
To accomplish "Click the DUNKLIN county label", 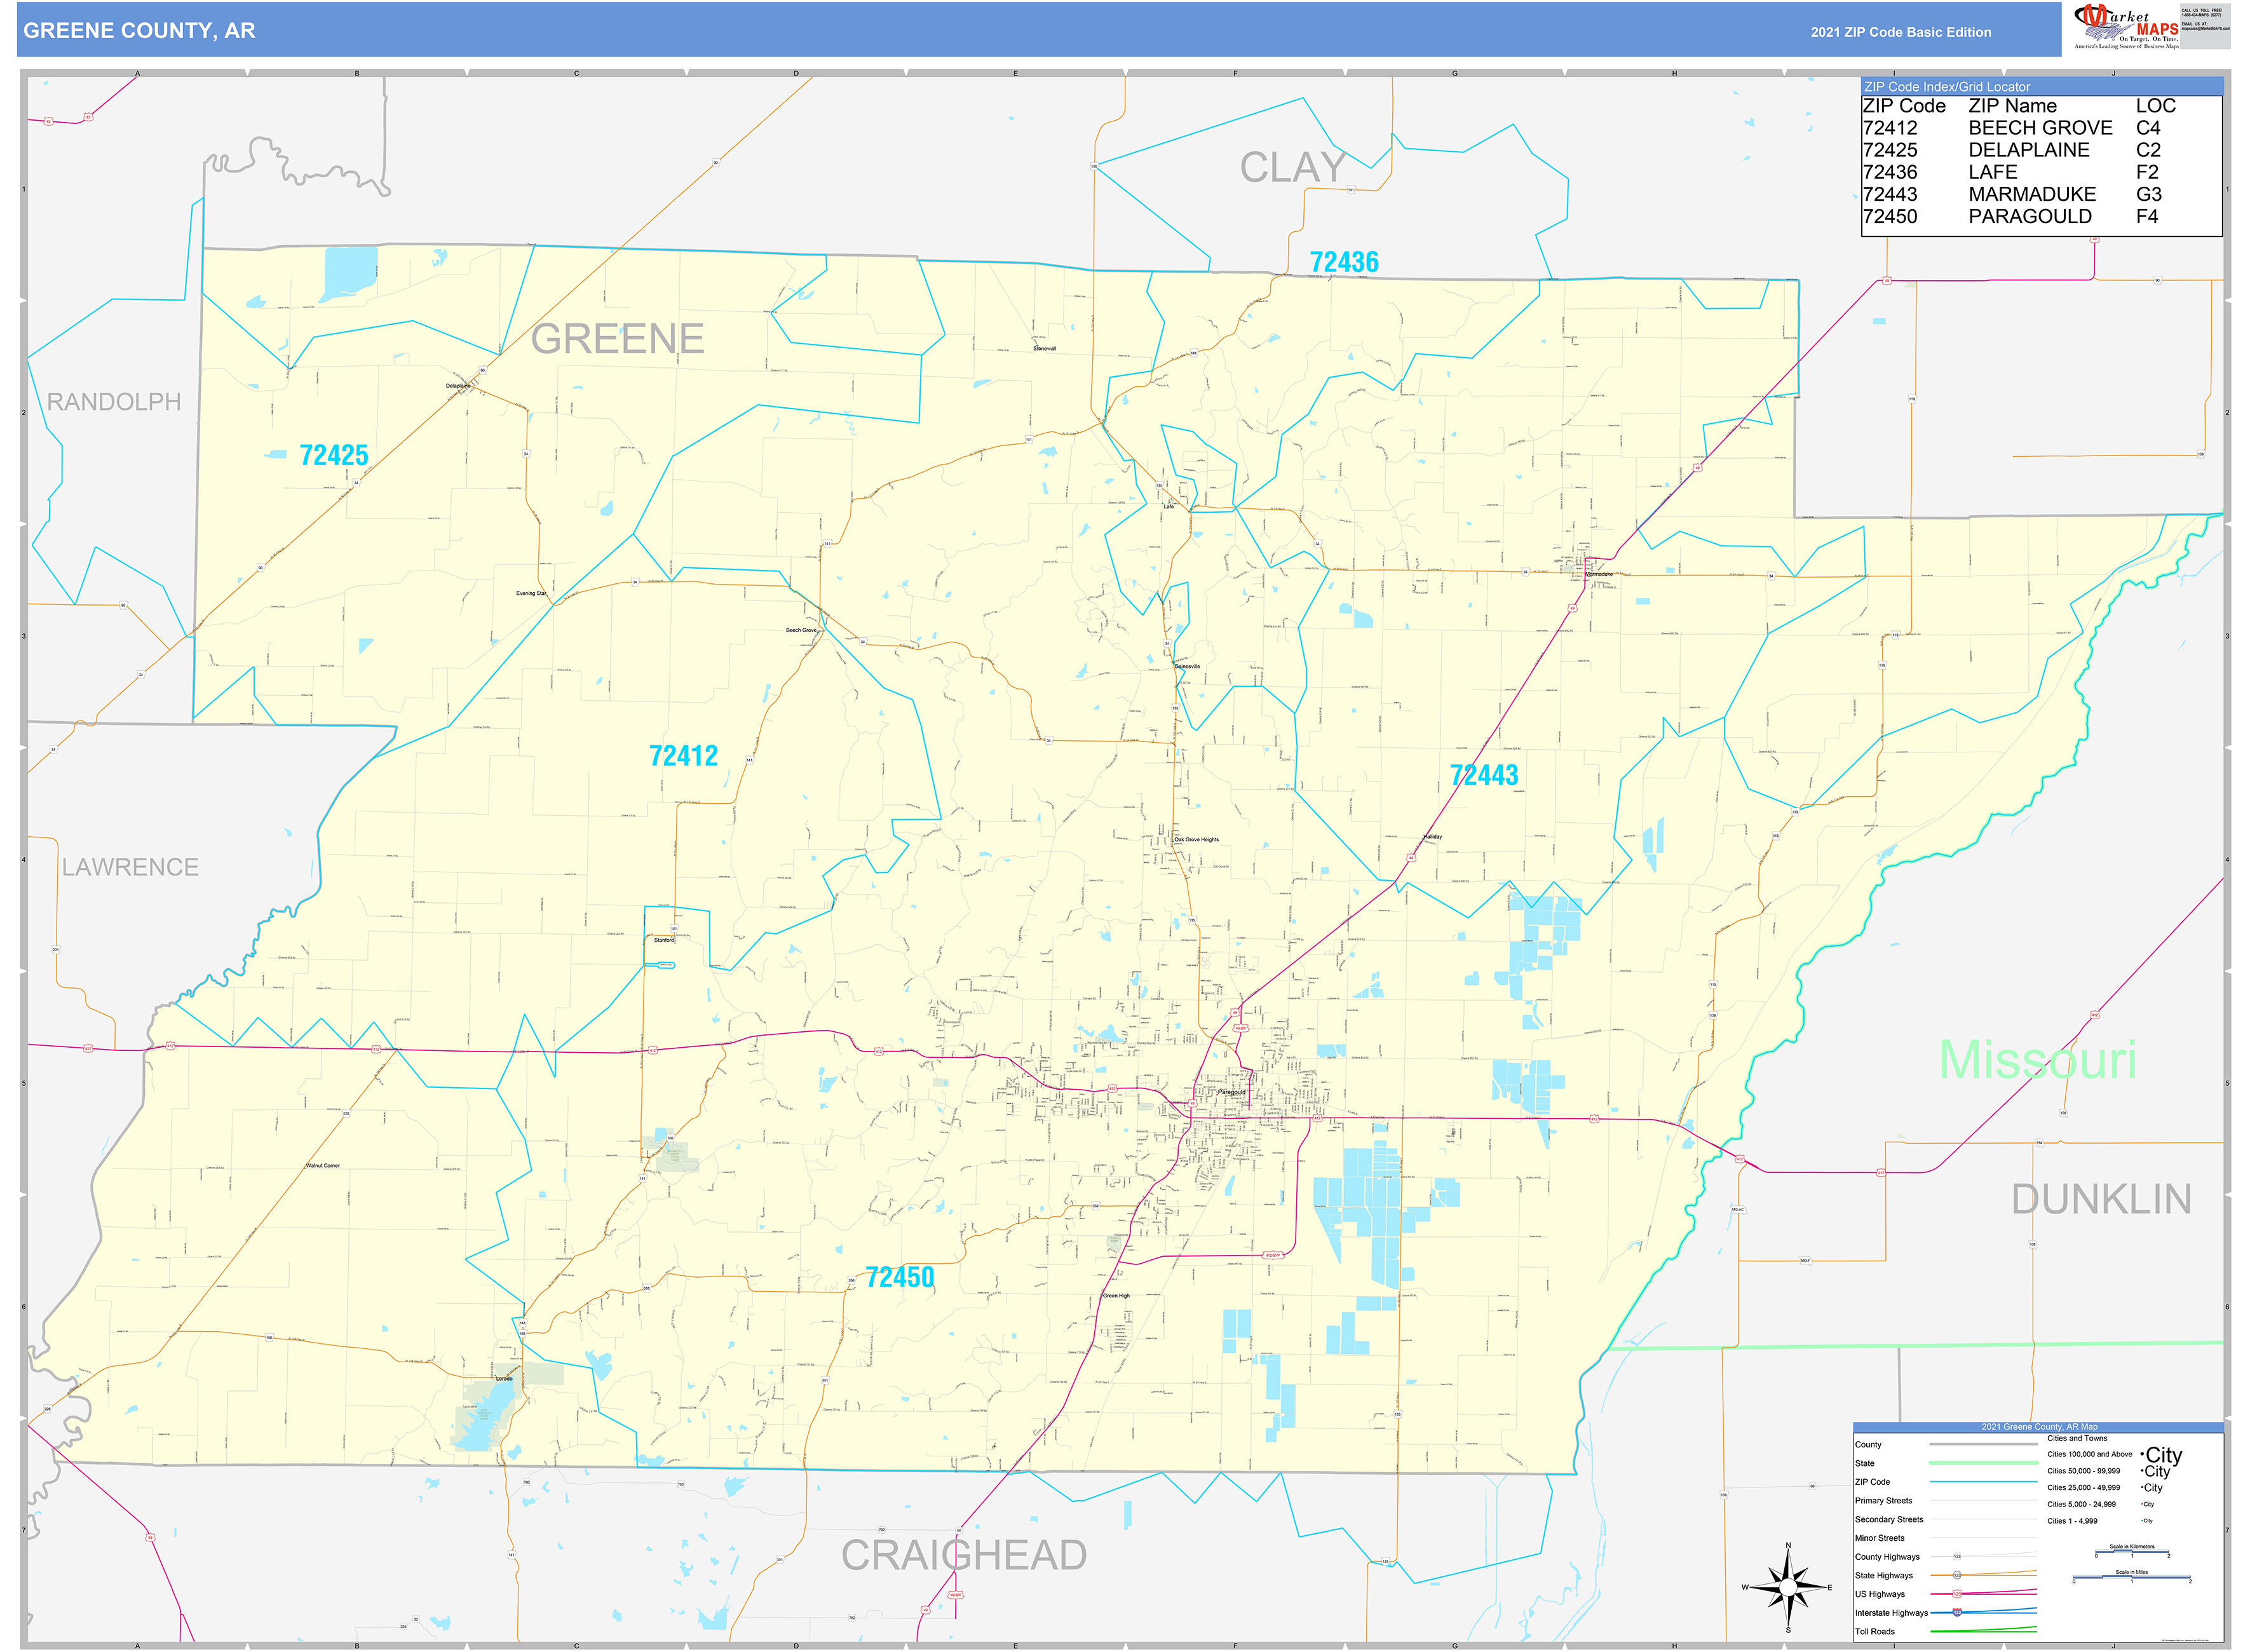I will pos(2101,1199).
